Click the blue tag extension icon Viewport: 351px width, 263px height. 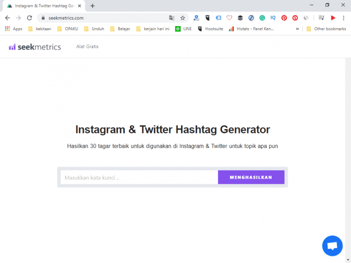[x=219, y=18]
